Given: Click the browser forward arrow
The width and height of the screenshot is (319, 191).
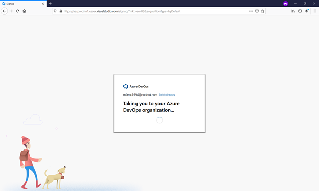Looking at the screenshot, I should [11, 11].
